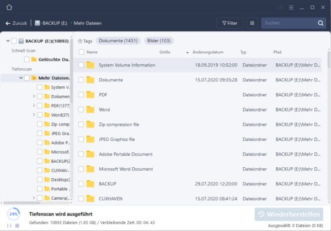Check the Zip compression file row checkbox
Image resolution: width=331 pixels, height=231 pixels.
click(x=81, y=124)
